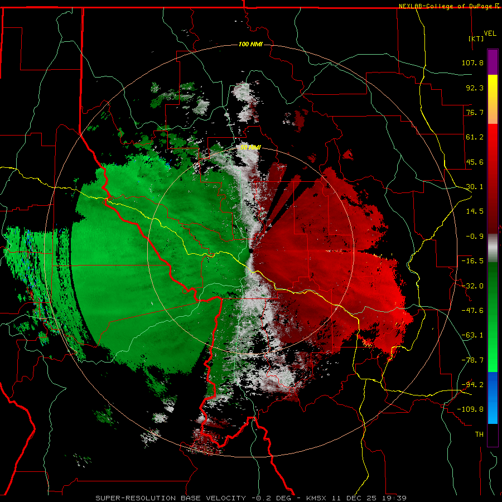Screen dimensions: 502x502
Task: Click the 100 NMI range ring label
Action: coord(250,44)
